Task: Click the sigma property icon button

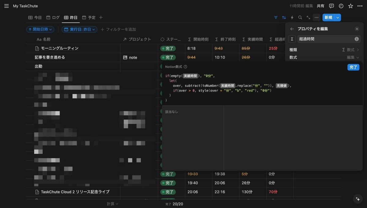Action: 292,39
